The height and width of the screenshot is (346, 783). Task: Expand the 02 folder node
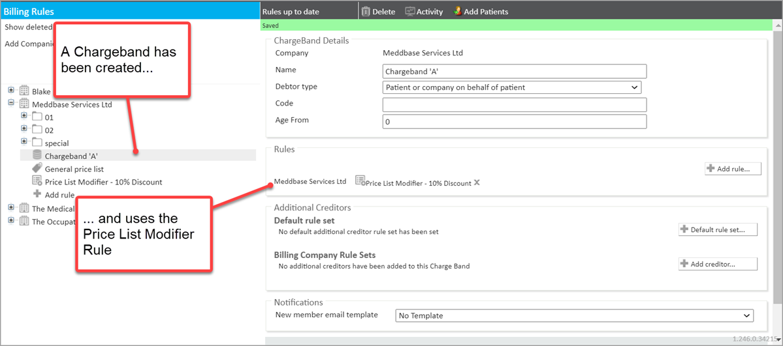point(24,129)
